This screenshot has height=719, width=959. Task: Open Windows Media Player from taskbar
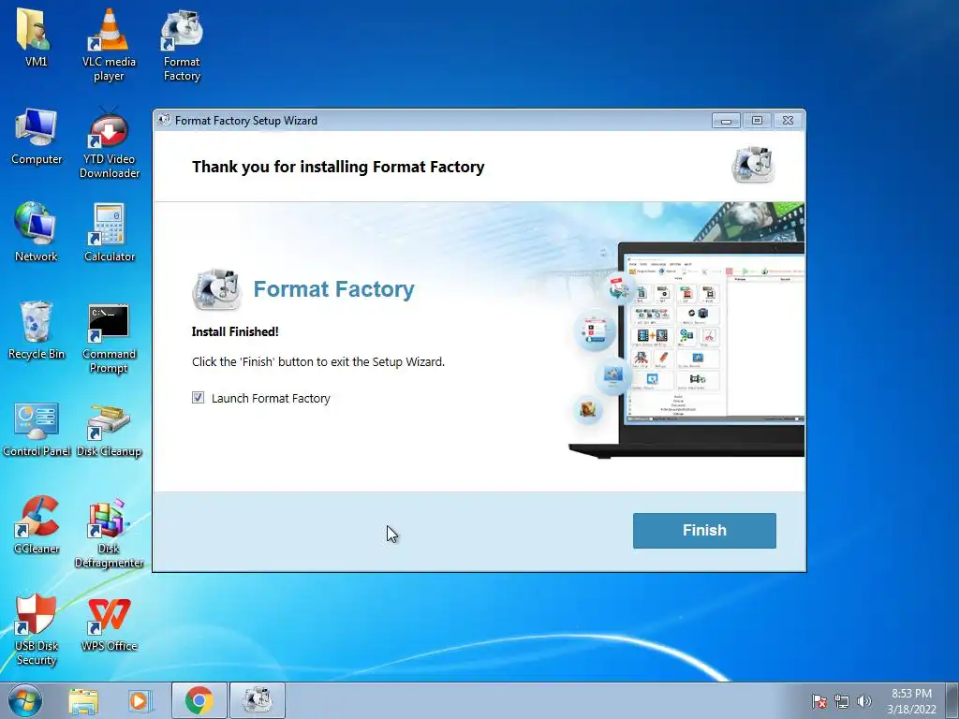tap(140, 700)
